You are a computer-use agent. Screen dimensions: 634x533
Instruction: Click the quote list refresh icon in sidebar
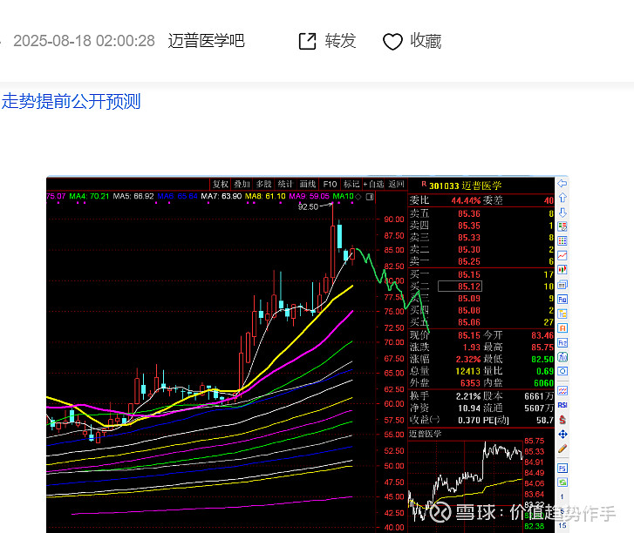[x=562, y=226]
